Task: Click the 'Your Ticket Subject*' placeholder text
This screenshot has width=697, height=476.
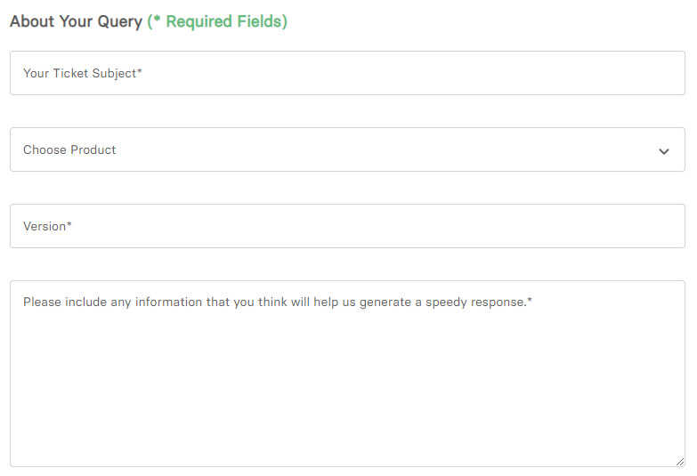Action: coord(83,73)
